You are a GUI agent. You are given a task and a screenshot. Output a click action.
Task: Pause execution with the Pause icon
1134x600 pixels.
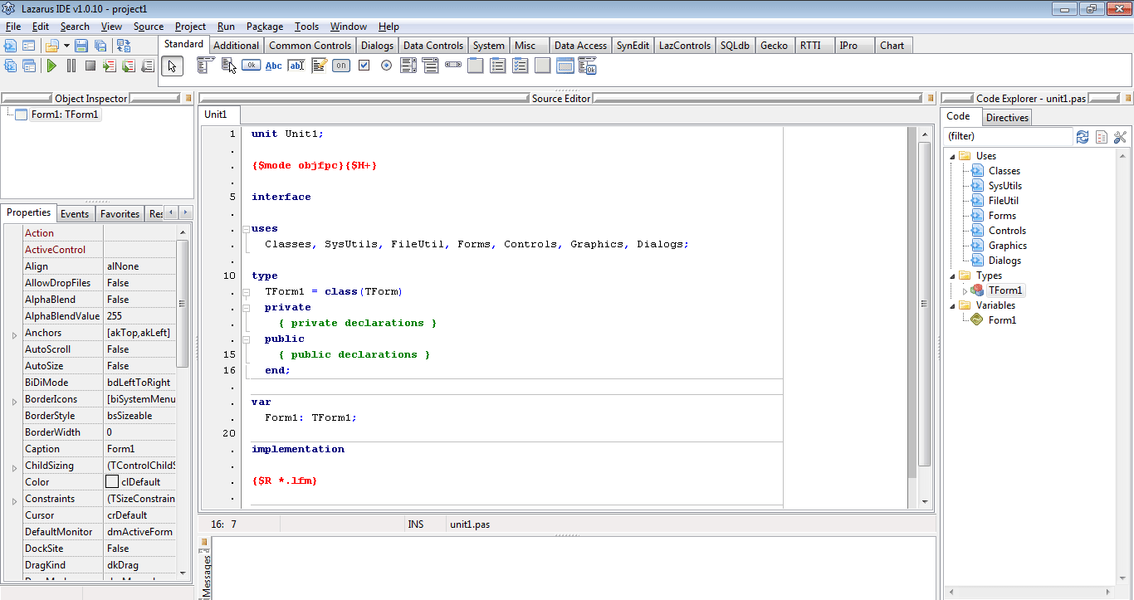pos(71,66)
